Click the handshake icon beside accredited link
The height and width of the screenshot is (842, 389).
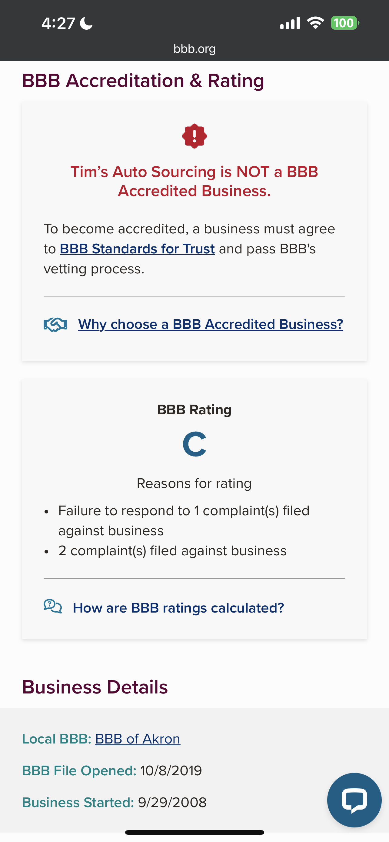tap(55, 324)
